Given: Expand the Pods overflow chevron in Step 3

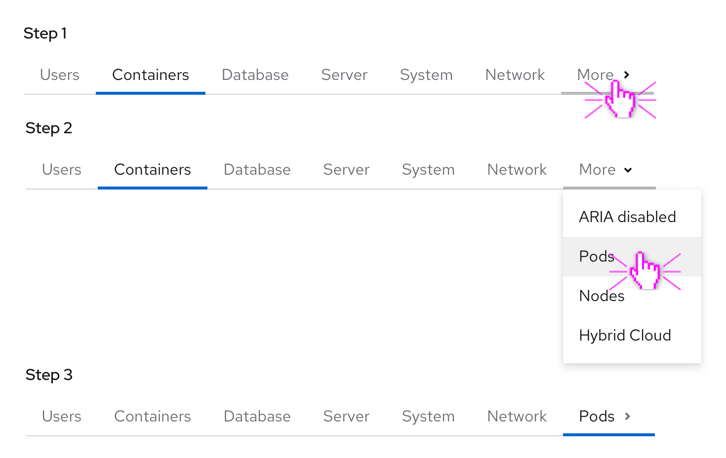Looking at the screenshot, I should tap(627, 417).
